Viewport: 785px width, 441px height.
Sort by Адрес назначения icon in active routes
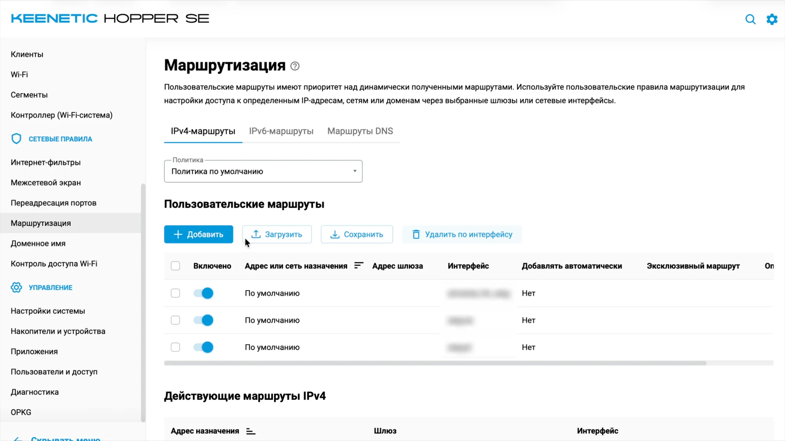click(251, 431)
